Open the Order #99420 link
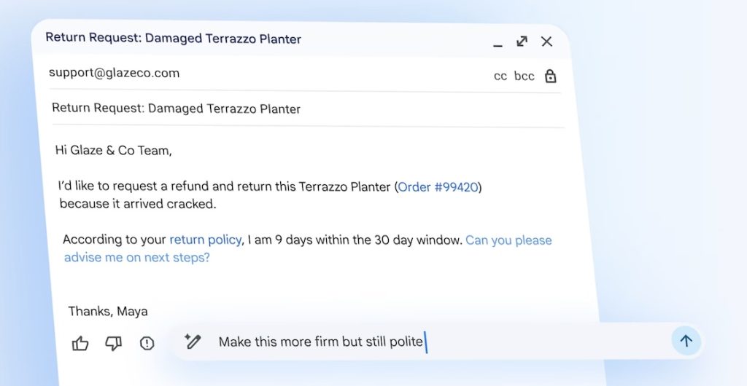 coord(438,187)
